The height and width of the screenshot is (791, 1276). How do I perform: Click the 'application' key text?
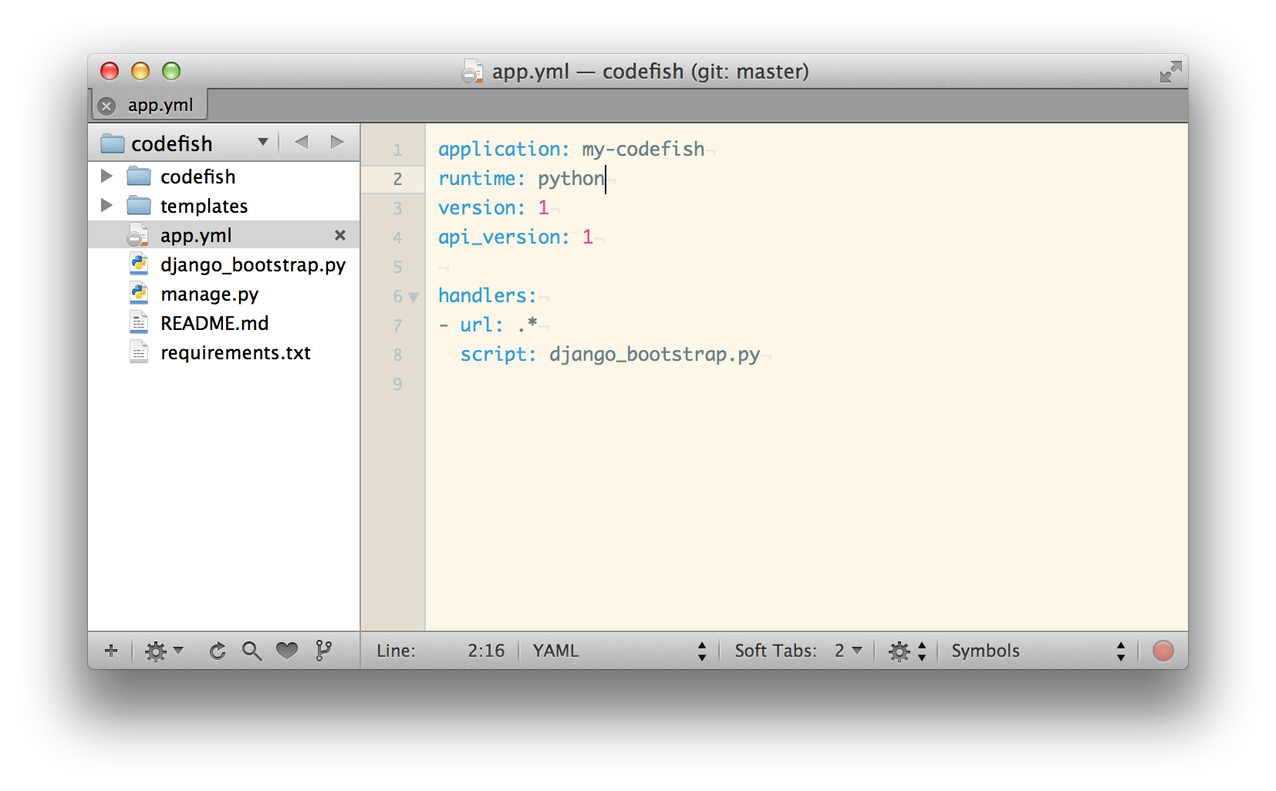(x=499, y=149)
